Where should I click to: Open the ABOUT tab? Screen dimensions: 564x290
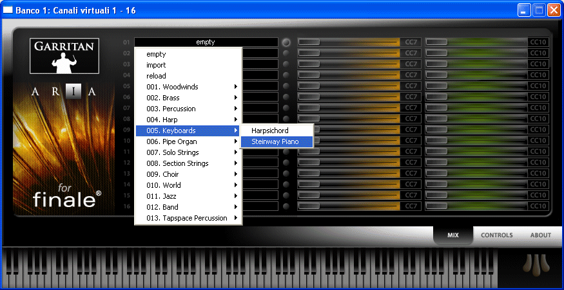click(x=540, y=235)
